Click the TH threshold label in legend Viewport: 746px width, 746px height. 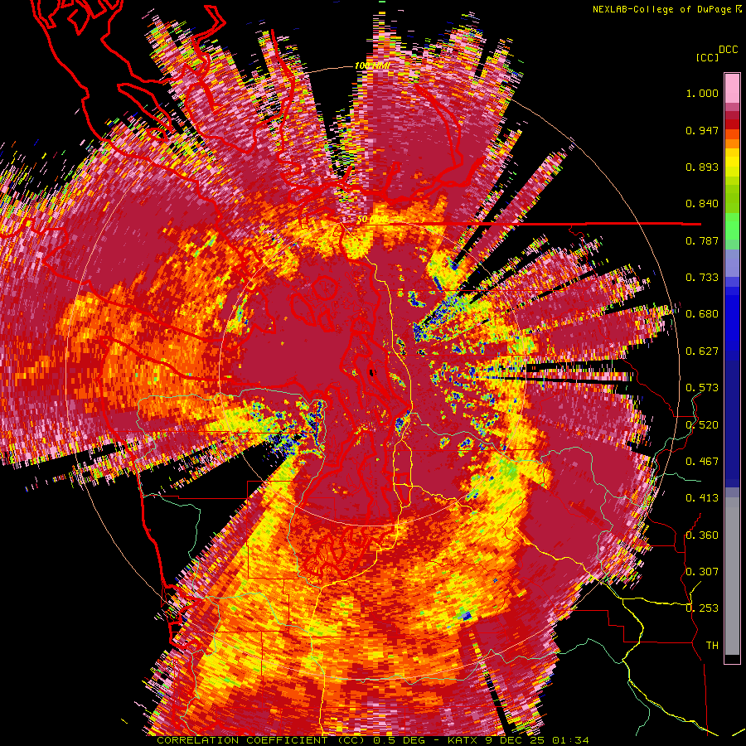pos(712,646)
